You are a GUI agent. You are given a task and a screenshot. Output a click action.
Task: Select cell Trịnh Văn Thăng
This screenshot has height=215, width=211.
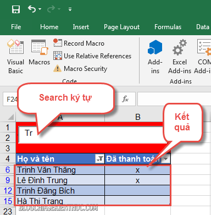[60, 170]
